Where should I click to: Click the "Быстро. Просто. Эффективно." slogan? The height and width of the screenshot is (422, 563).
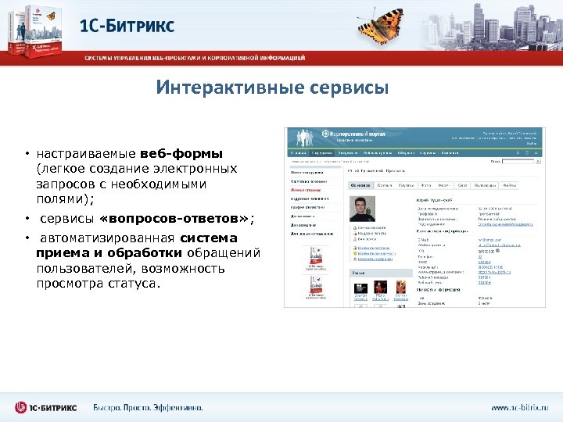coord(148,408)
